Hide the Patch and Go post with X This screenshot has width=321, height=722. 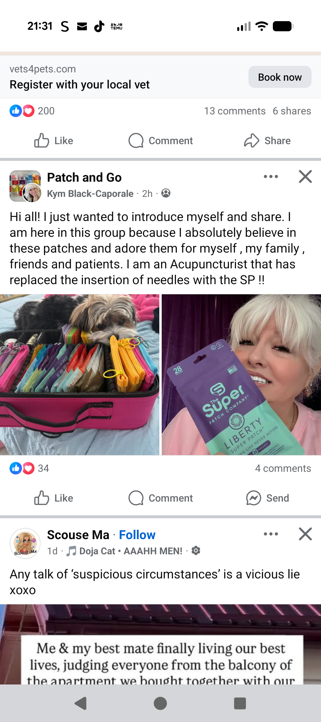(x=305, y=177)
